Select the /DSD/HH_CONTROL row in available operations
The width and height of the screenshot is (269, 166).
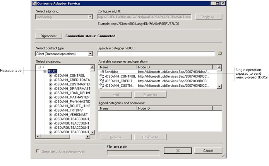click(158, 76)
